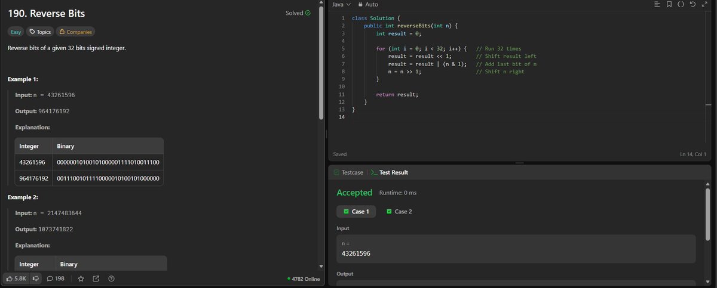Click the 'Example 1:' heading
717x288 pixels.
(x=23, y=79)
